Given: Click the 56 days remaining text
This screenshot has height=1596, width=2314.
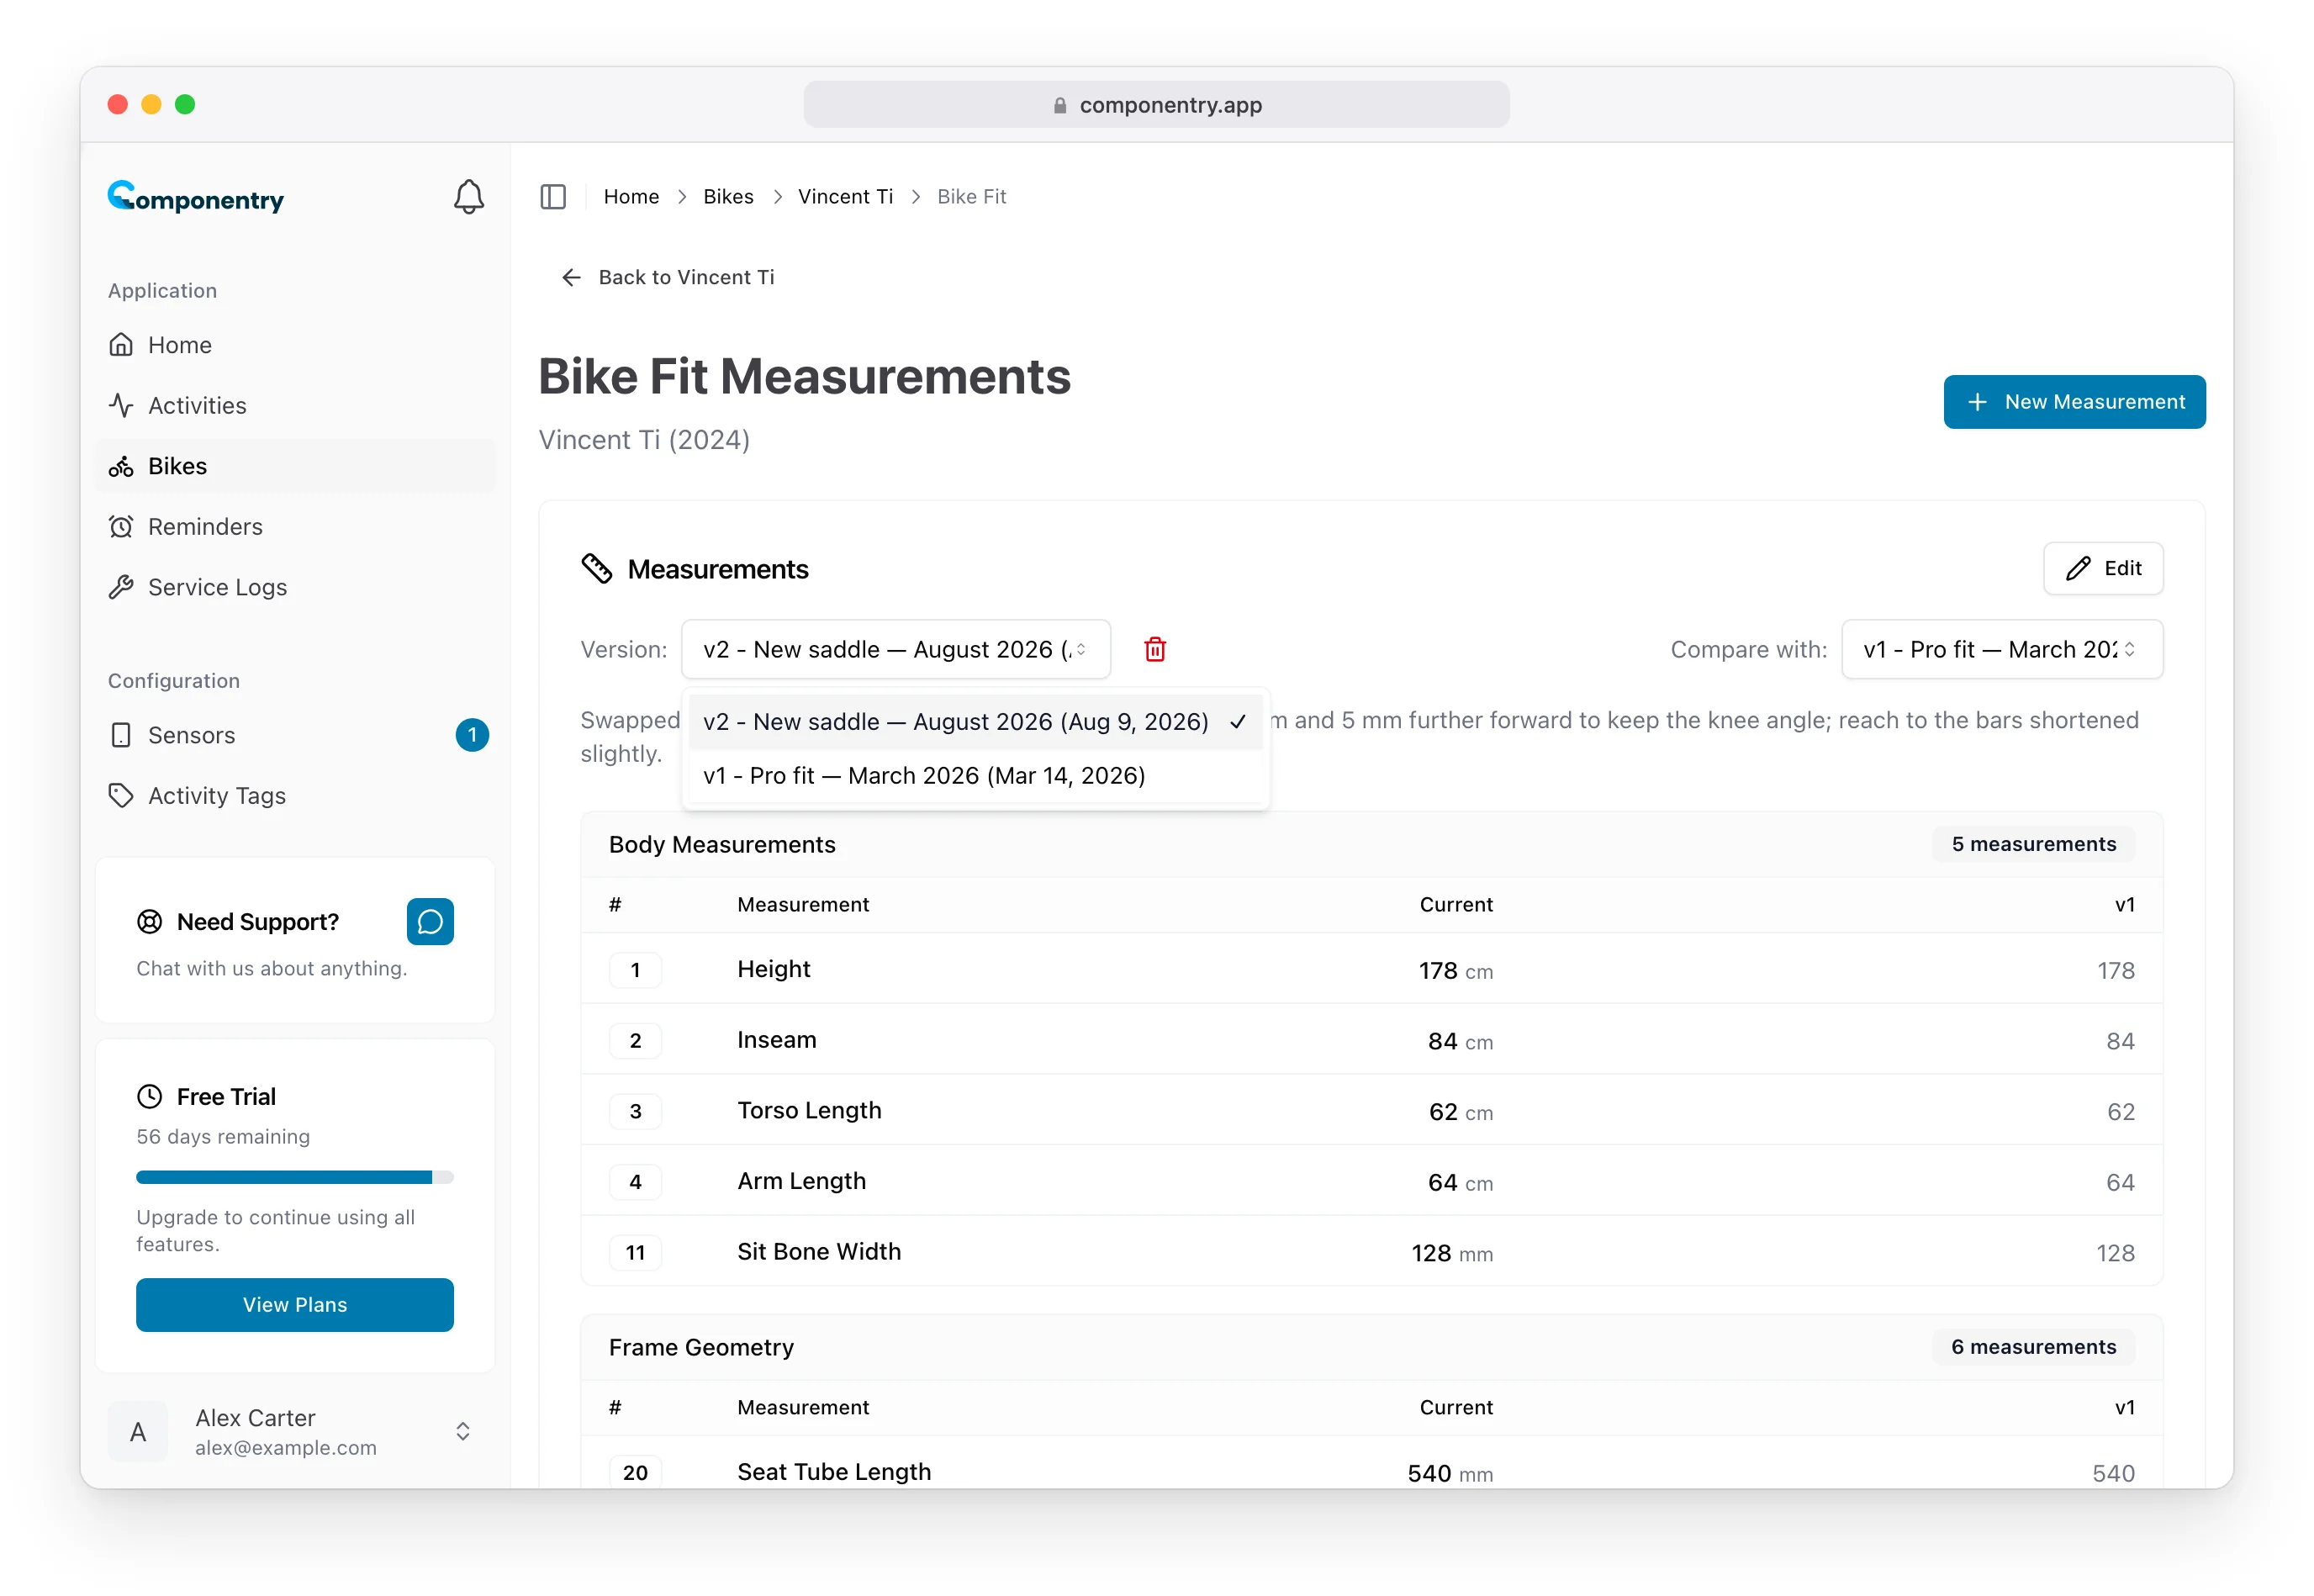Looking at the screenshot, I should click(223, 1137).
